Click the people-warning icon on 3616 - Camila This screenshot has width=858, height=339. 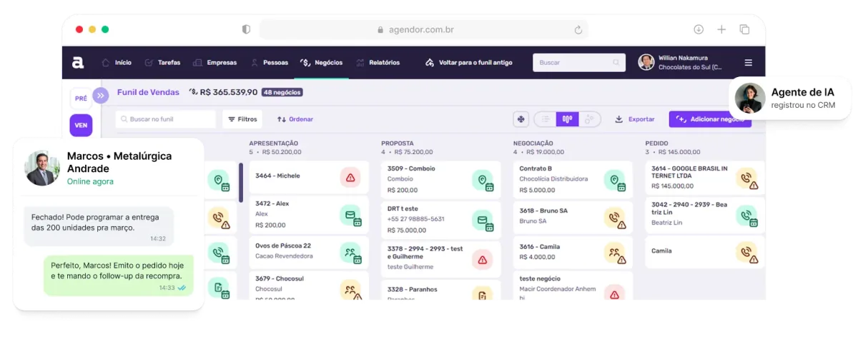coord(615,252)
